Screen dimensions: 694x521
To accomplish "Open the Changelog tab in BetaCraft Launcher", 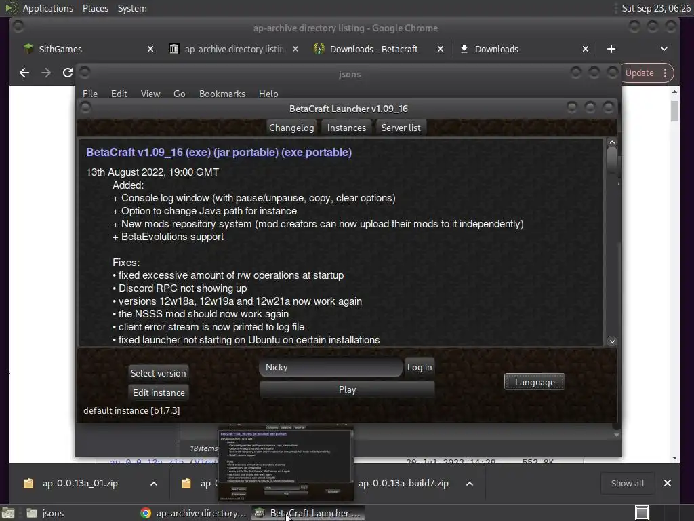I will pos(291,128).
